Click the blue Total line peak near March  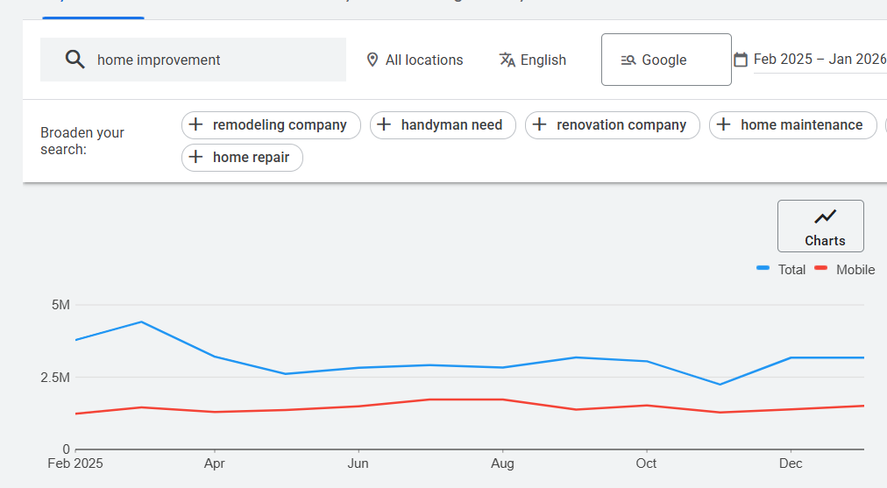click(x=142, y=322)
